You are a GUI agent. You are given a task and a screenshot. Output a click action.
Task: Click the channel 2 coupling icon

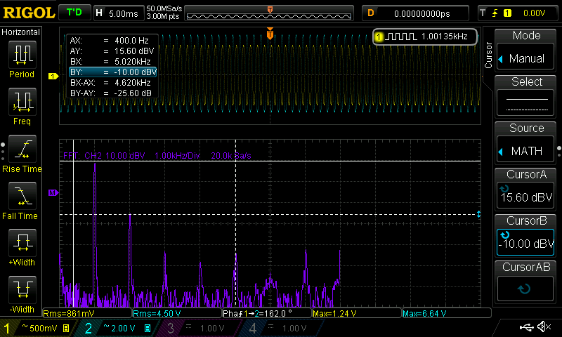(148, 328)
